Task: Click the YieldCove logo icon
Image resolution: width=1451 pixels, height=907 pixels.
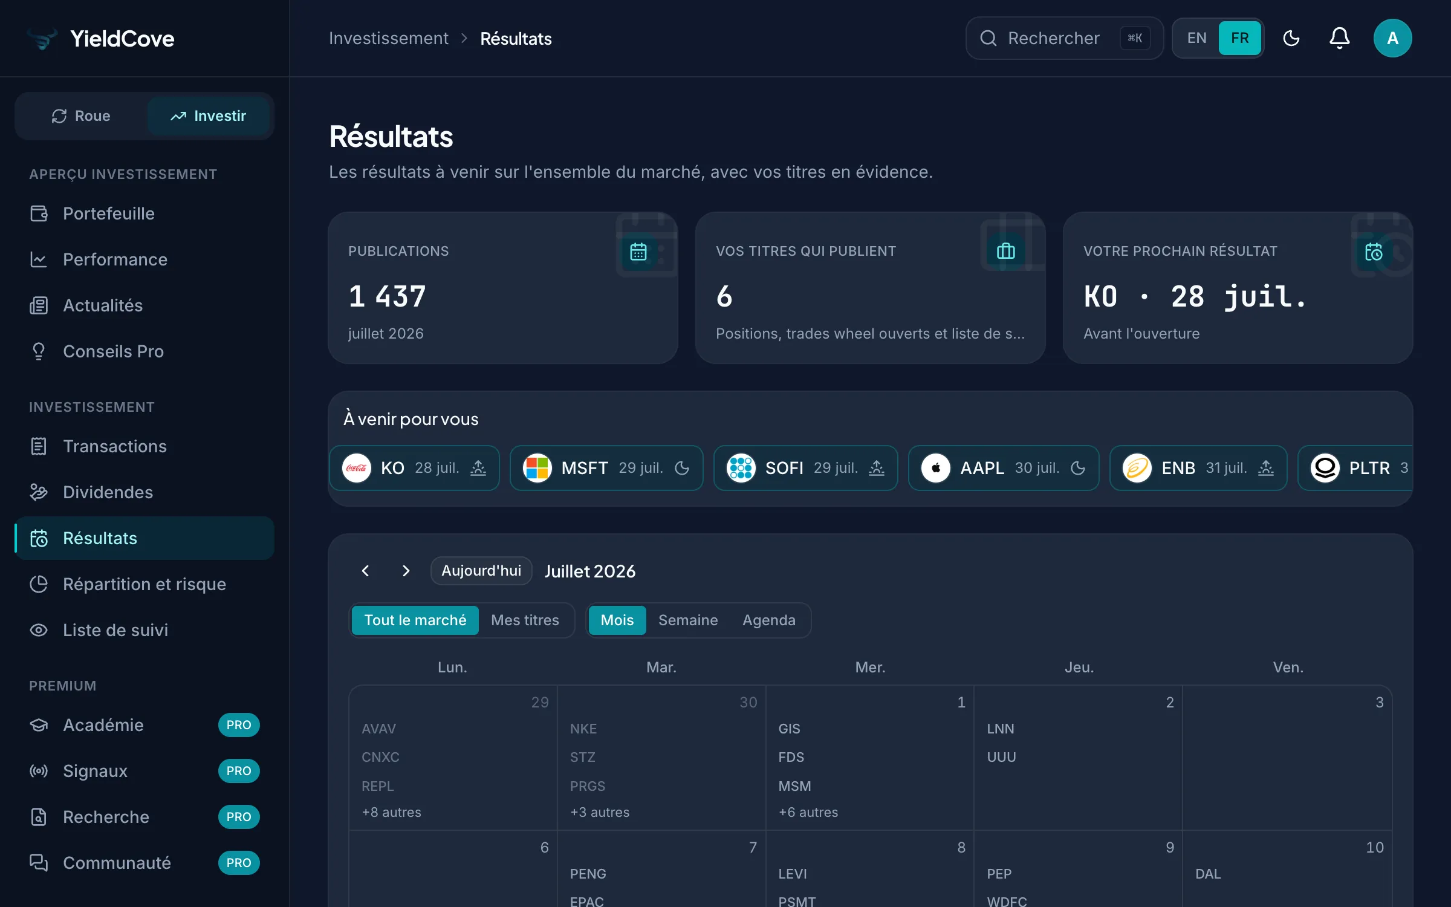Action: pos(42,38)
